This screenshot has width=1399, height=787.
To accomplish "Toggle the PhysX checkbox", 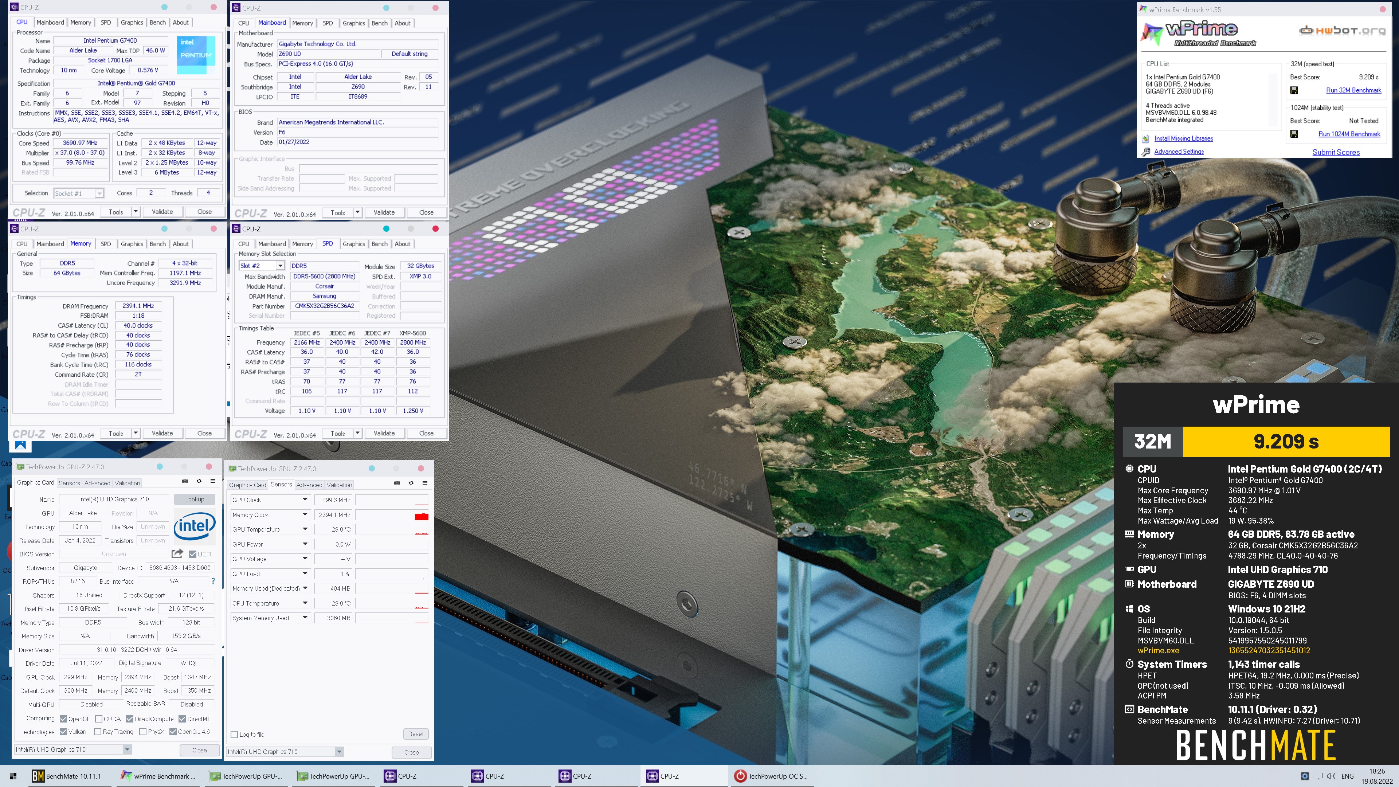I will [x=142, y=732].
